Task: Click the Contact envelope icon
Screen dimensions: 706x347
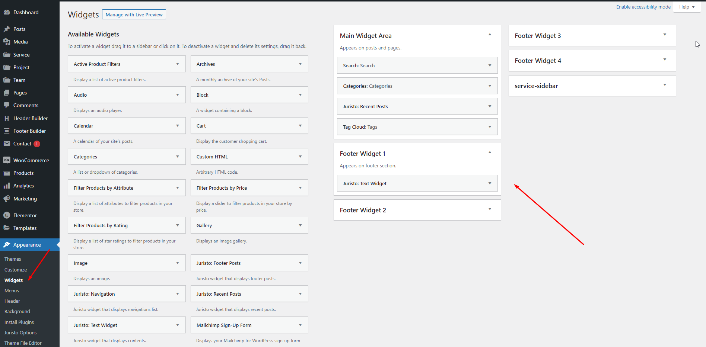Action: [x=7, y=144]
